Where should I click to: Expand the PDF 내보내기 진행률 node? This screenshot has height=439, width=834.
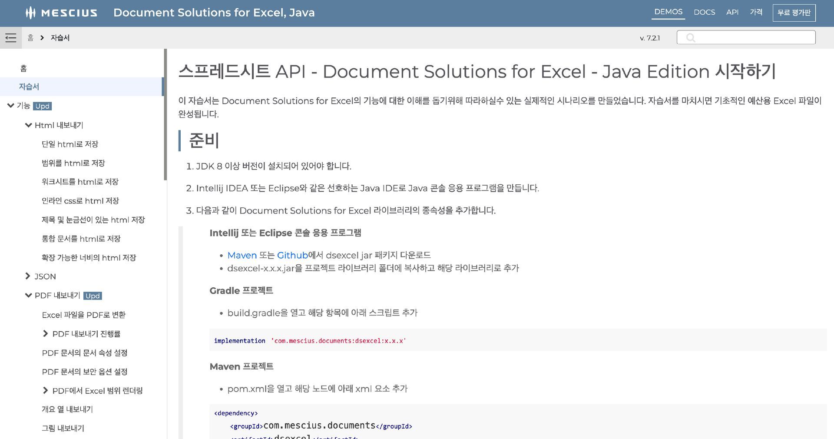click(x=46, y=333)
